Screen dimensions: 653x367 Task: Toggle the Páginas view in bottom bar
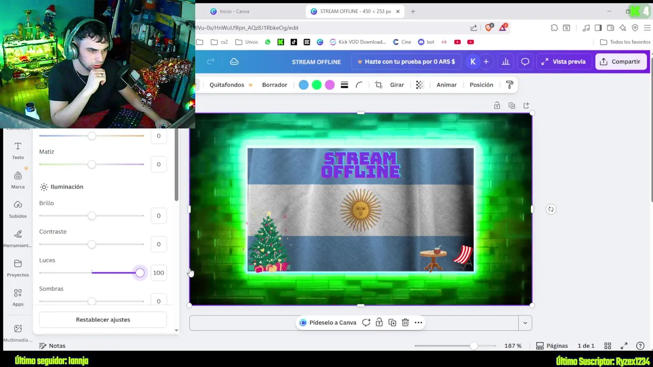[552, 346]
